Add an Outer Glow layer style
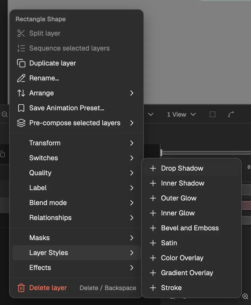 [x=191, y=198]
